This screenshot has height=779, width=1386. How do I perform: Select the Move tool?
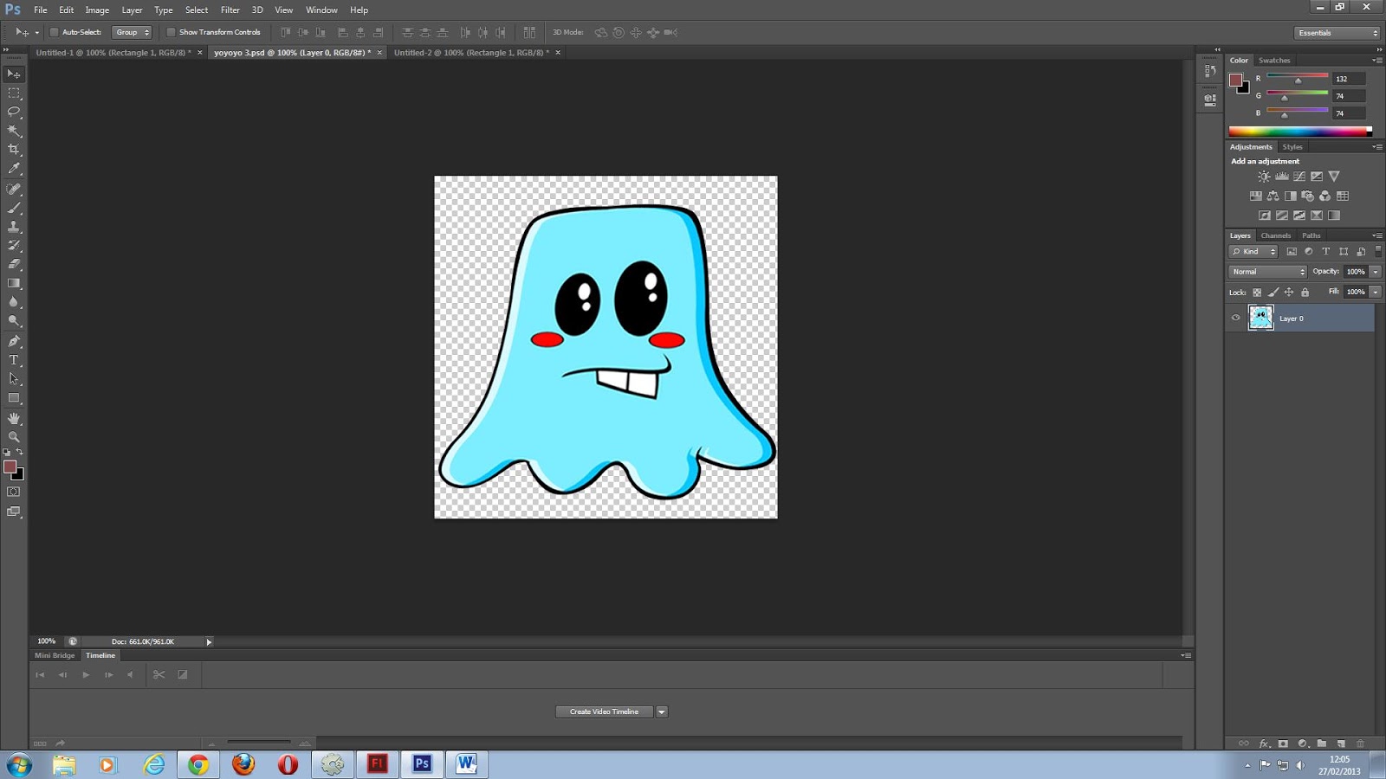pyautogui.click(x=14, y=74)
